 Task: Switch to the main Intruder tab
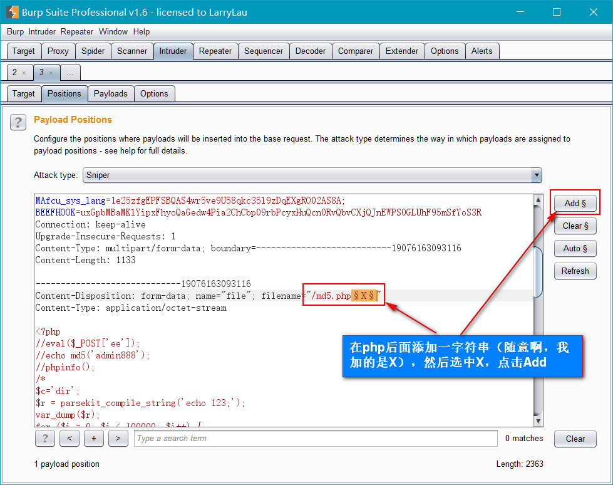click(173, 51)
